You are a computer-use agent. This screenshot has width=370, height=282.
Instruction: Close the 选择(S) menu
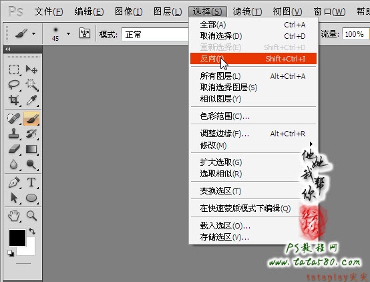208,11
